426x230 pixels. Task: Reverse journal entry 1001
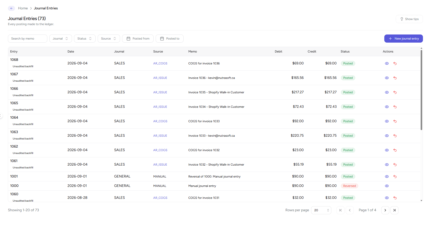click(x=395, y=176)
